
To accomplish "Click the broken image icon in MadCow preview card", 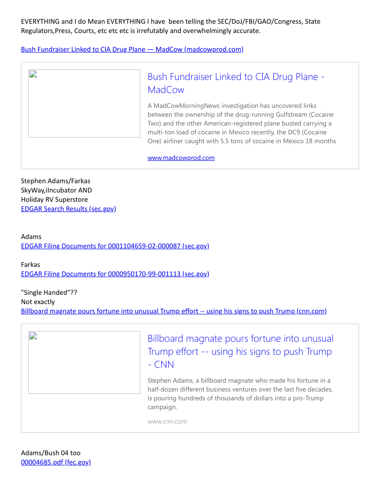I will (x=33, y=74).
